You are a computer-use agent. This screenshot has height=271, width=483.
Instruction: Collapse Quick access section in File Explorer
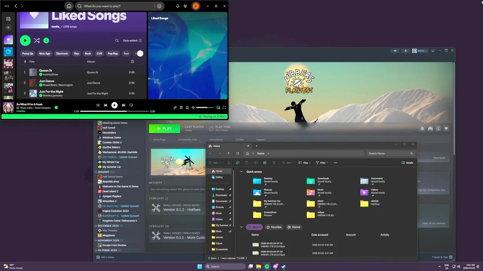[241, 172]
